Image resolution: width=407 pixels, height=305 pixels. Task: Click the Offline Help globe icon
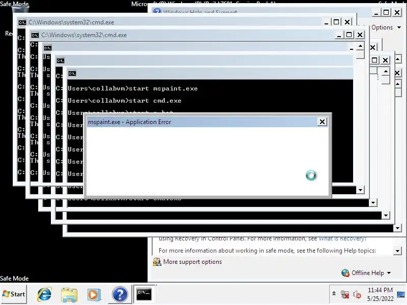tap(345, 273)
